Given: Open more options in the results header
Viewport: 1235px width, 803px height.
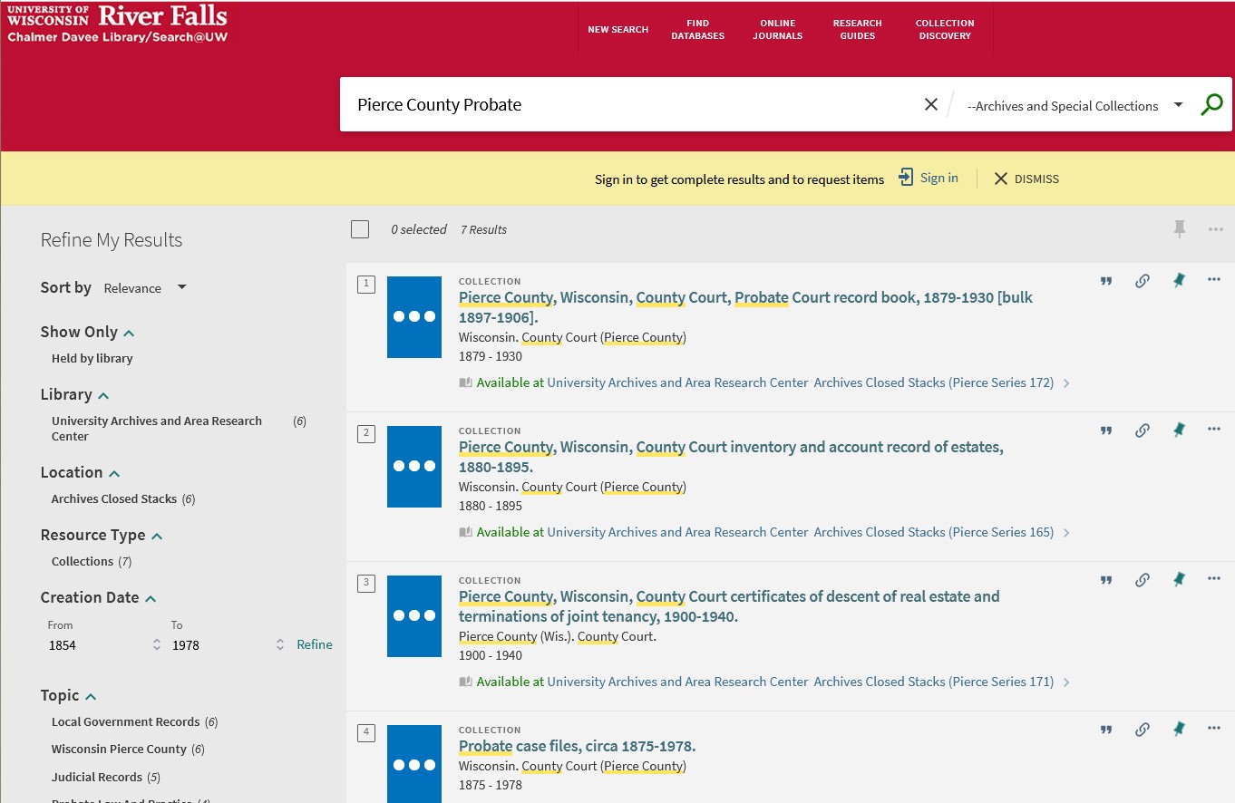Looking at the screenshot, I should pos(1216,229).
